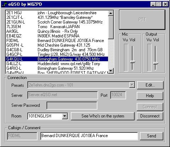Select the F0DML Bernard DUNKERQUE list row
The width and height of the screenshot is (170, 147).
57,41
